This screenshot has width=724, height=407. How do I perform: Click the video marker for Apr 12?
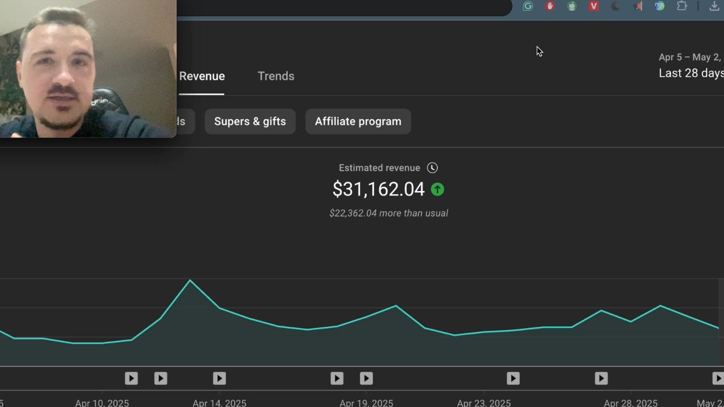click(x=161, y=378)
